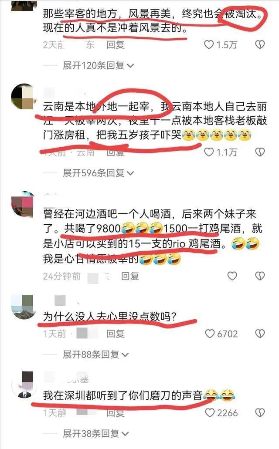Open avatar of the Yunnan commenter
Viewport: 279px width, 449px height.
click(24, 97)
